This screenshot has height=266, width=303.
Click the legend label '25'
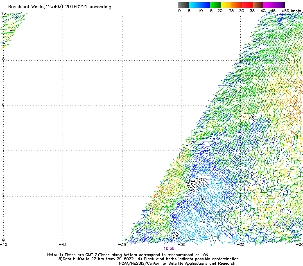(231, 11)
